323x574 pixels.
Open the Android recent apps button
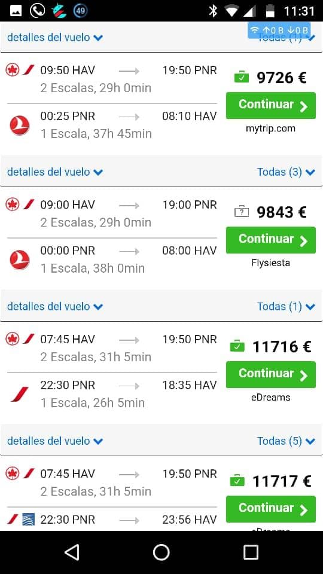251,552
